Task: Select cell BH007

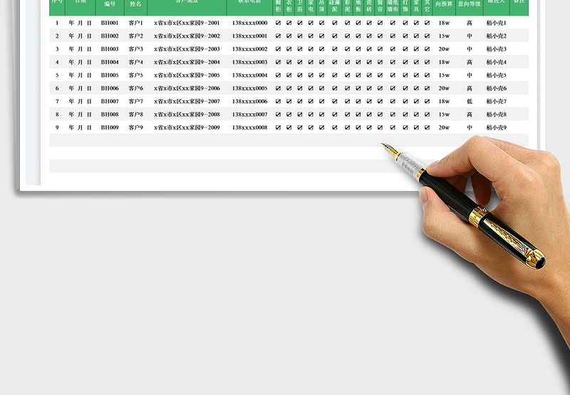Action: coord(110,101)
